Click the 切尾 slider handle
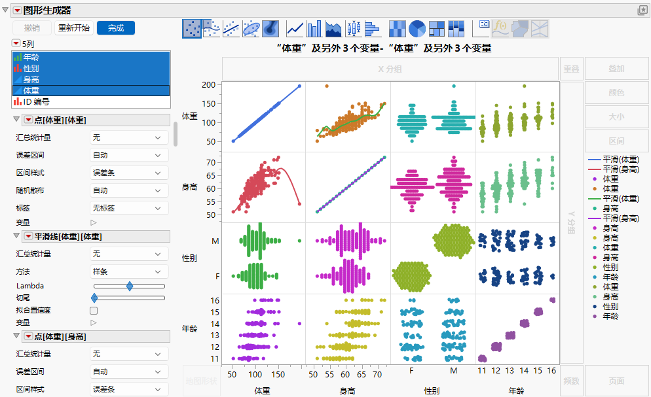This screenshot has width=651, height=397. 94,298
